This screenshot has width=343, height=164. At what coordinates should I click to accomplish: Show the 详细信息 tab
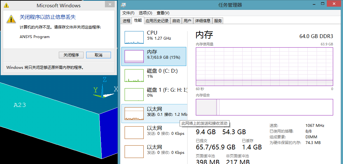202,21
